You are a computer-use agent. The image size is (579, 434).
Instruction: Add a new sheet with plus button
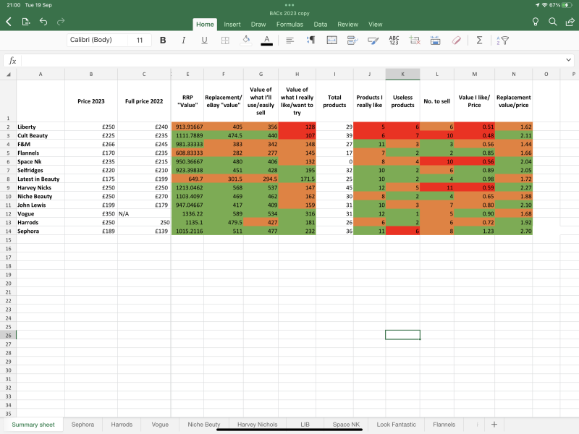tap(494, 425)
